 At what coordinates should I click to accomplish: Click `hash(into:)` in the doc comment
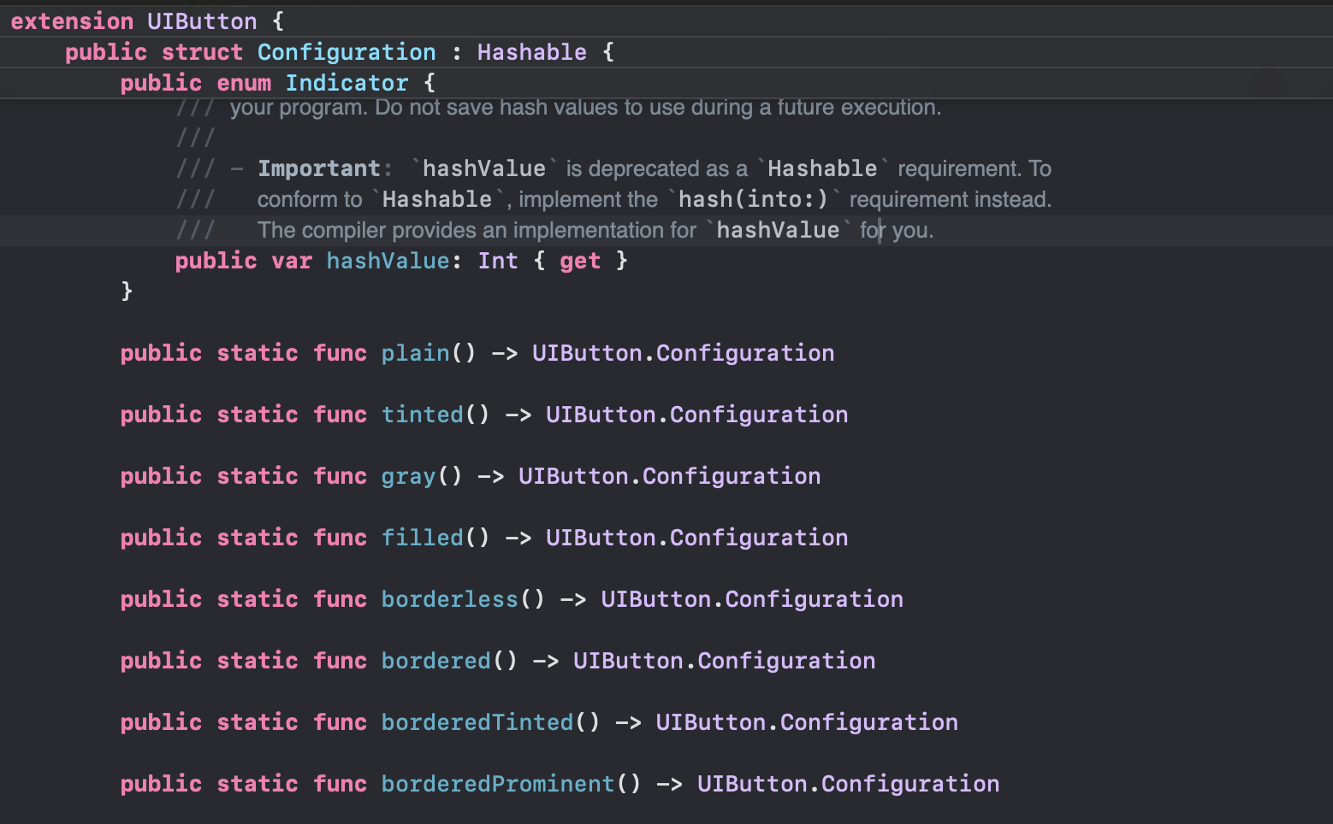pyautogui.click(x=753, y=199)
